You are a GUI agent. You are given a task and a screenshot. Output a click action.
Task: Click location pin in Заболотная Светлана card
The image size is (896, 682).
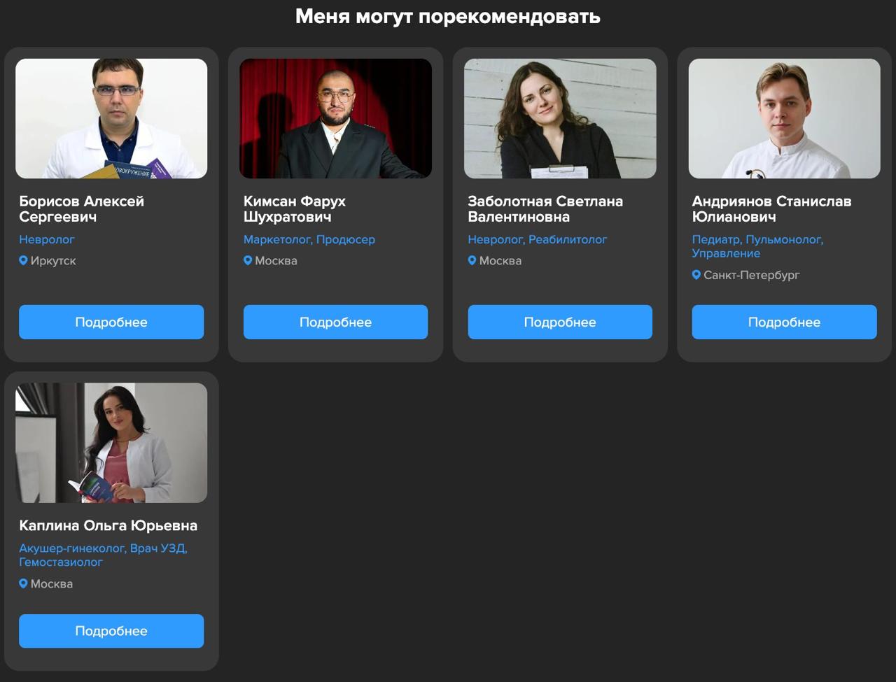(472, 261)
